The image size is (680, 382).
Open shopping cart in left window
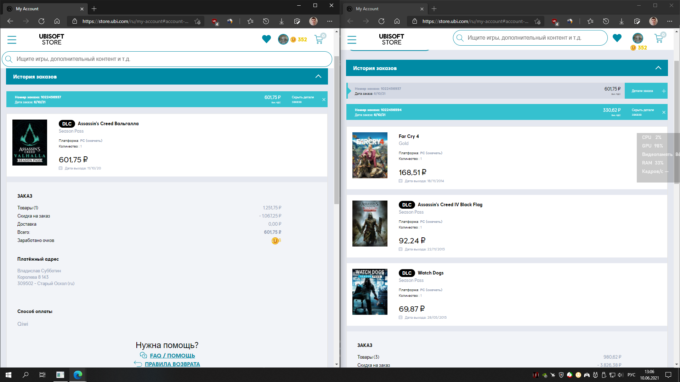(319, 39)
